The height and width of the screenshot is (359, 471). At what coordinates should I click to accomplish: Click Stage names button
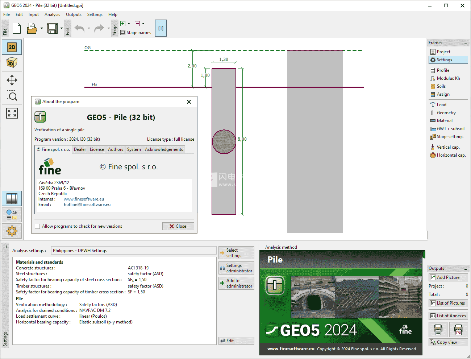pyautogui.click(x=136, y=33)
